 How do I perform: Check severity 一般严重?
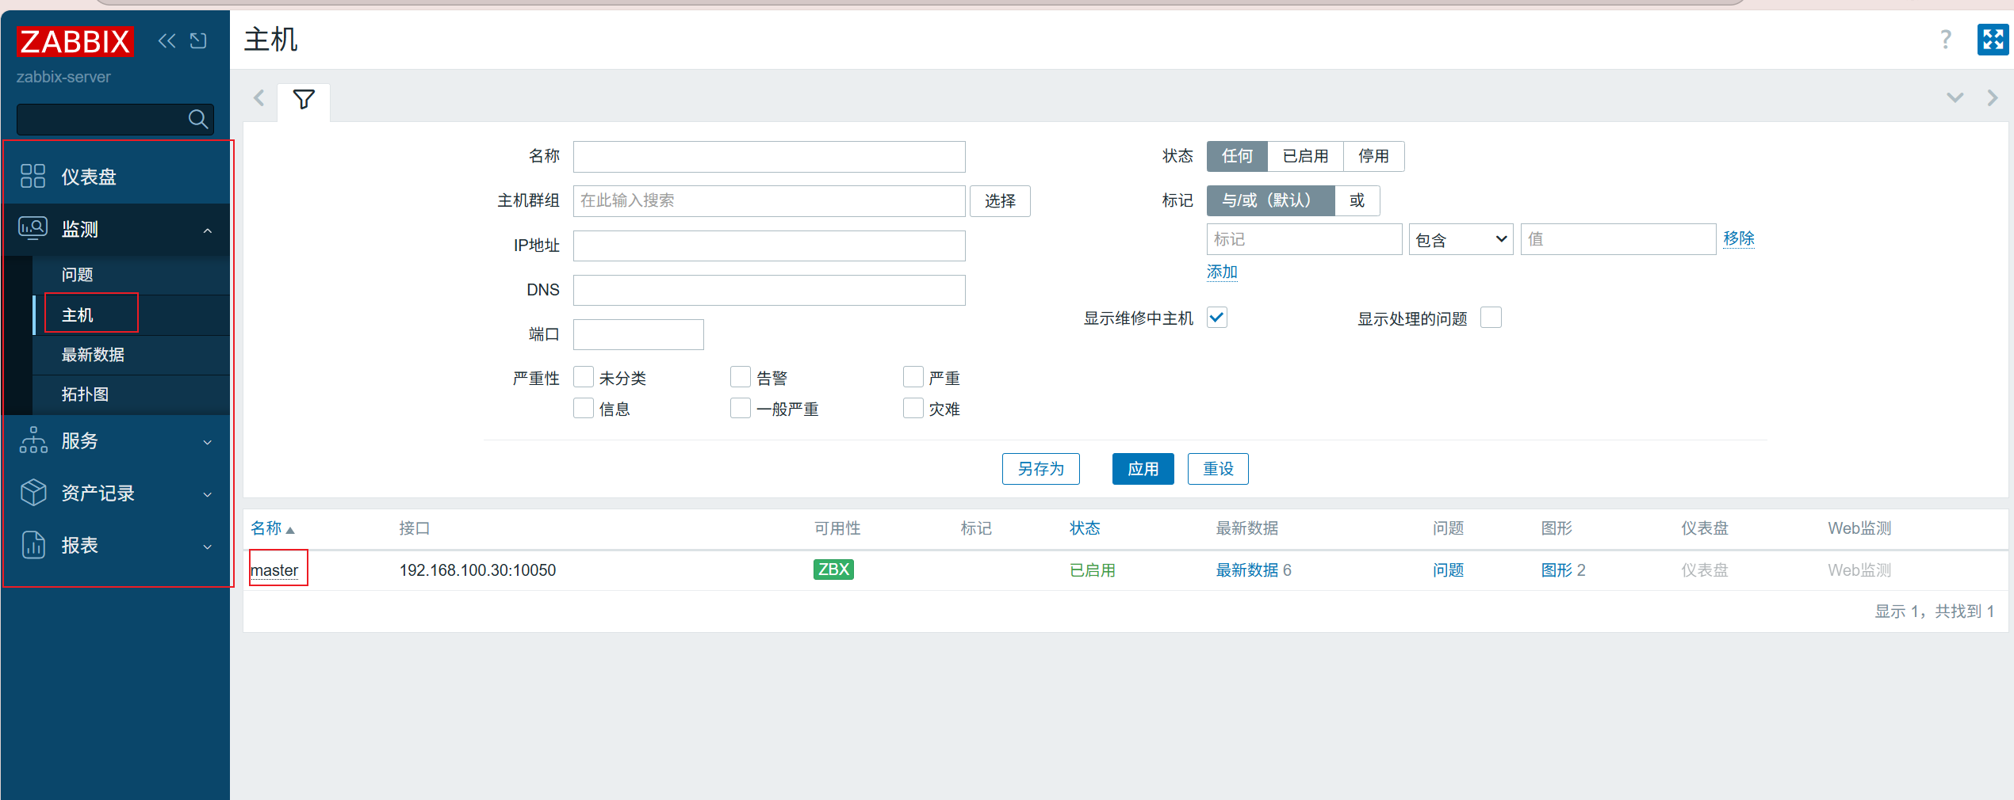741,408
